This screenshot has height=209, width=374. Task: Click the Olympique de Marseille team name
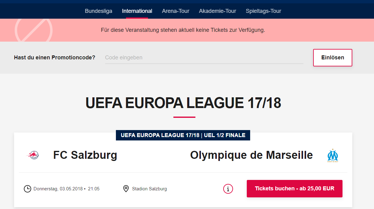(x=251, y=155)
